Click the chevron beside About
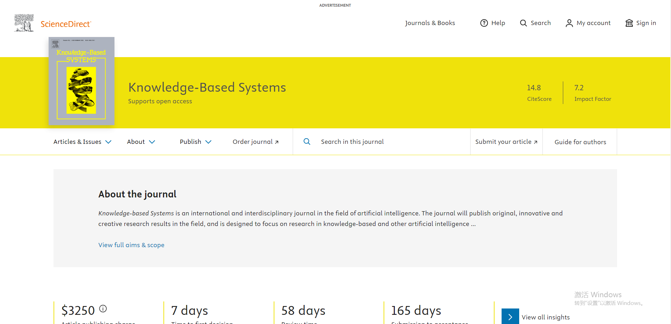Viewport: 671px width, 324px height. [152, 142]
